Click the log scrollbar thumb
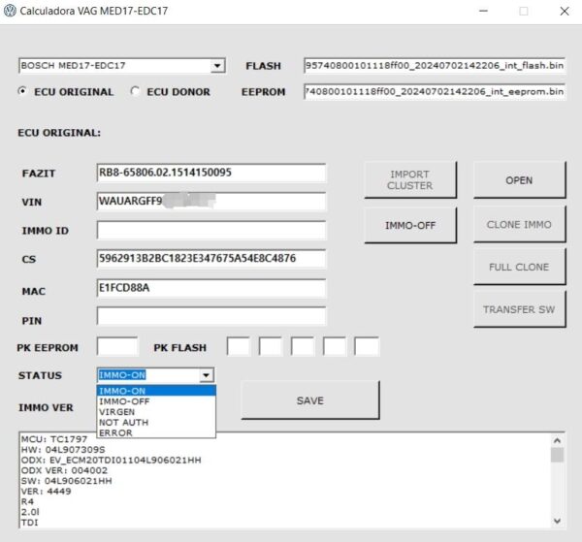Image resolution: width=582 pixels, height=542 pixels. 557,455
